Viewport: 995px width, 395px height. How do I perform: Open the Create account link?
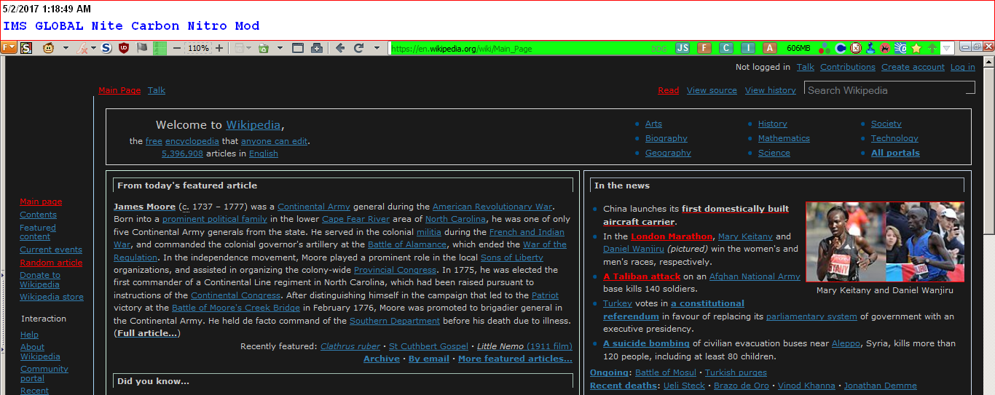[913, 67]
